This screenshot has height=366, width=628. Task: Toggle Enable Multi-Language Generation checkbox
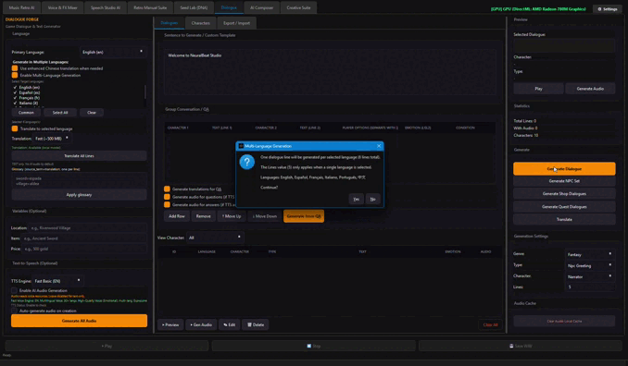coord(15,75)
